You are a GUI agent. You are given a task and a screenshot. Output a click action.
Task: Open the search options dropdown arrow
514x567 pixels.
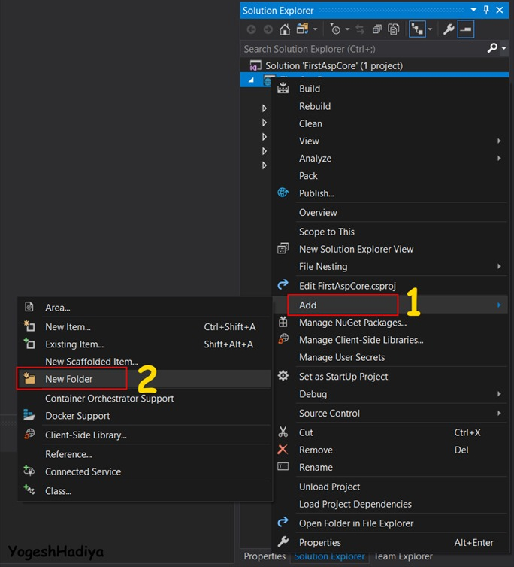click(504, 48)
